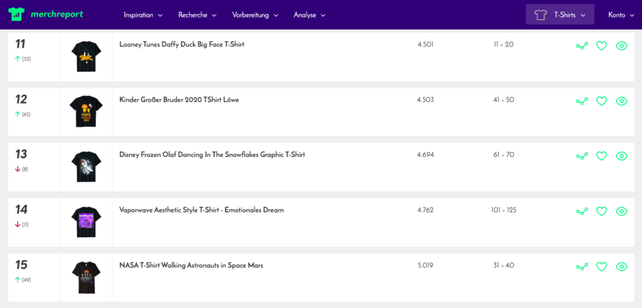Open Looney Tunes Daffy Duck Big Face T-Shirt title
Screen dimensions: 642x308
pyautogui.click(x=182, y=45)
